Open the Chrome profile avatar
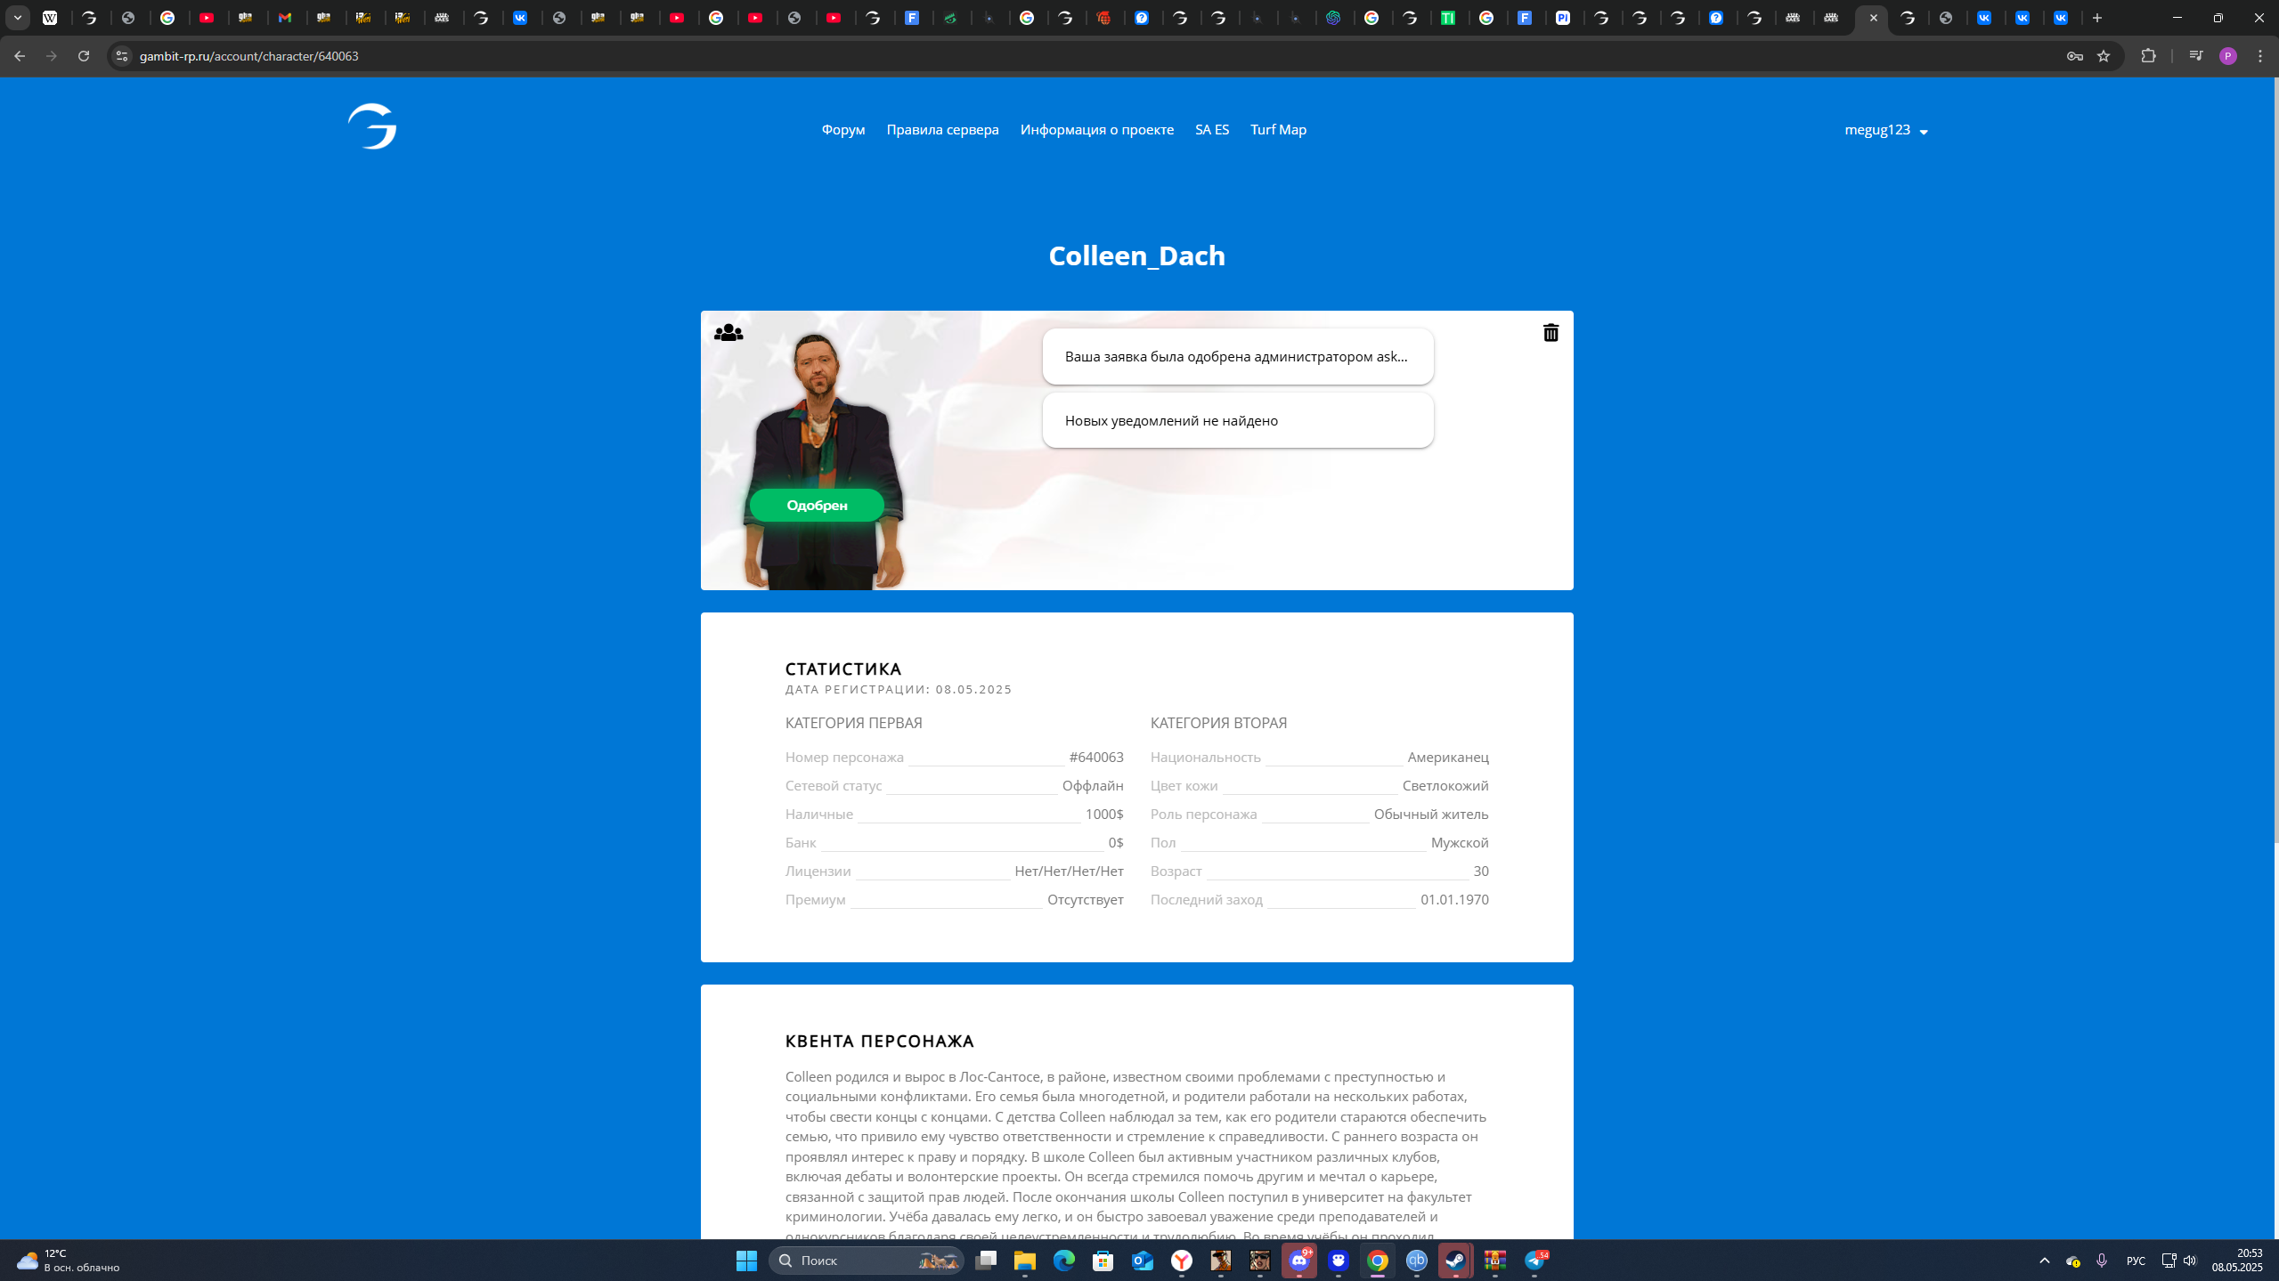 2227,56
